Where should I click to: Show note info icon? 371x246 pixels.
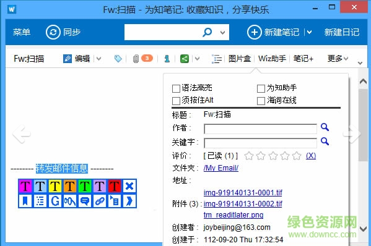click(167, 59)
